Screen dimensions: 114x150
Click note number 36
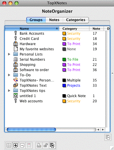point(95,70)
